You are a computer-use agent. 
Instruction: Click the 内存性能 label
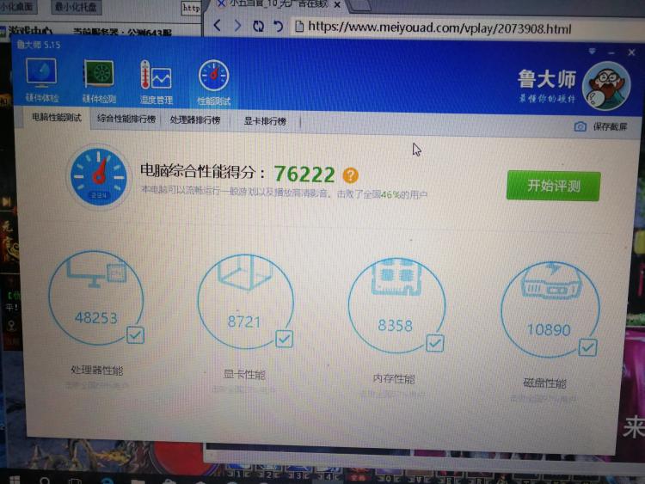click(x=394, y=378)
